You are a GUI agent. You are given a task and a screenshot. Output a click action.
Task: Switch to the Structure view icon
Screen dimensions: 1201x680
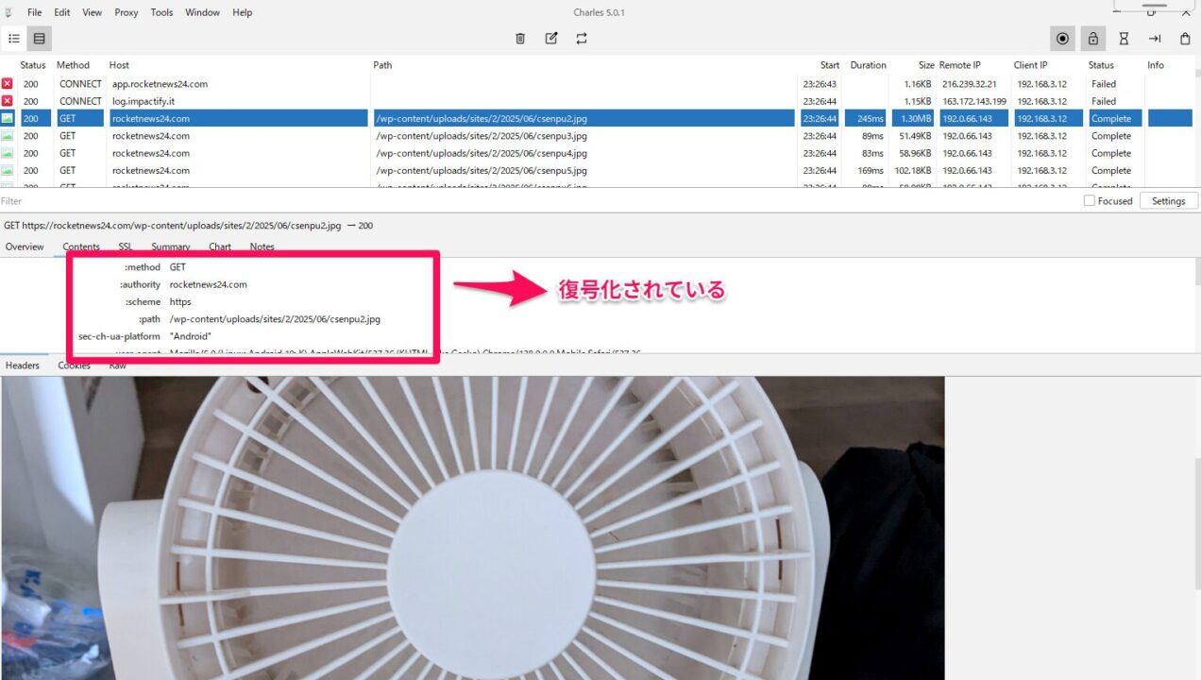[14, 39]
